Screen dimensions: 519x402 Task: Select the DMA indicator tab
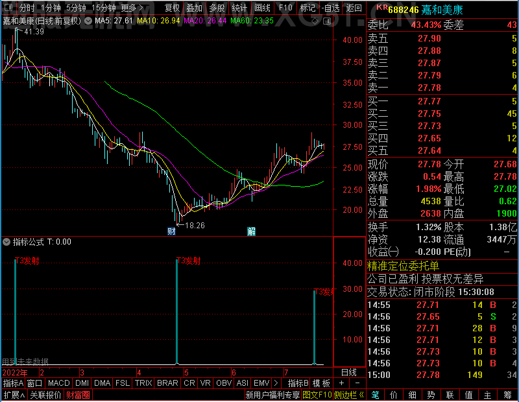[102, 383]
